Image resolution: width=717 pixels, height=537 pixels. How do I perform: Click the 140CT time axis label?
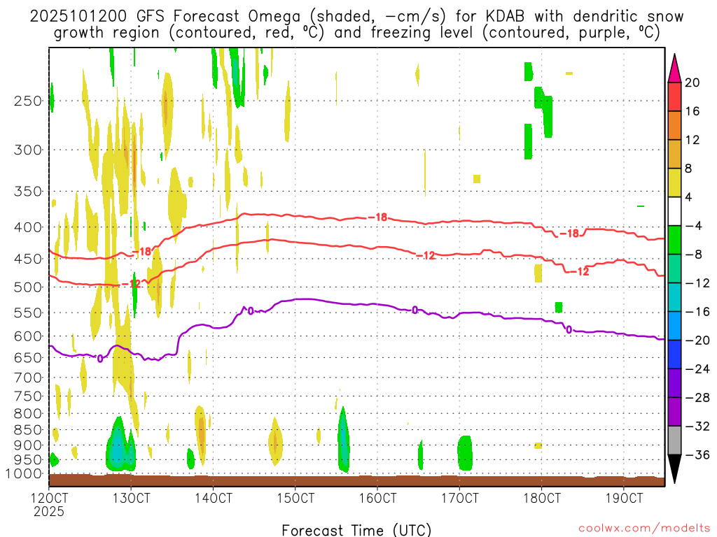click(x=213, y=498)
